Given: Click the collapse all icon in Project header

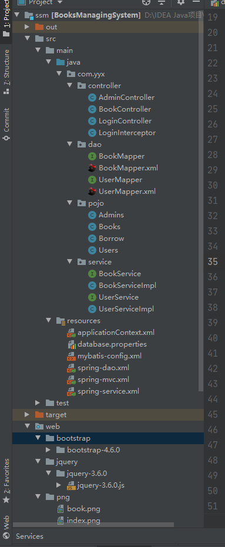Looking at the screenshot, I should click(x=162, y=2).
